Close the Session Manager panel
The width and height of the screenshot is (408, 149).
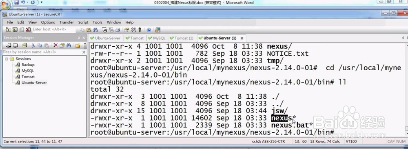pyautogui.click(x=84, y=38)
